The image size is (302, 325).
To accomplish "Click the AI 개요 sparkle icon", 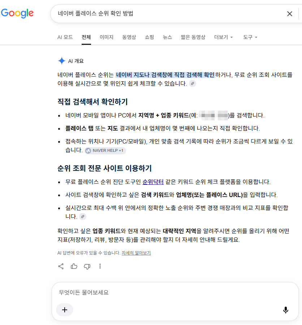I will (61, 61).
